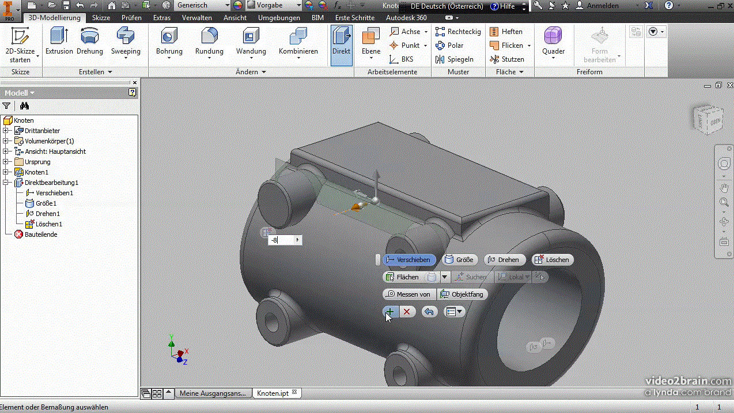Apply edit with green plus button

[390, 312]
